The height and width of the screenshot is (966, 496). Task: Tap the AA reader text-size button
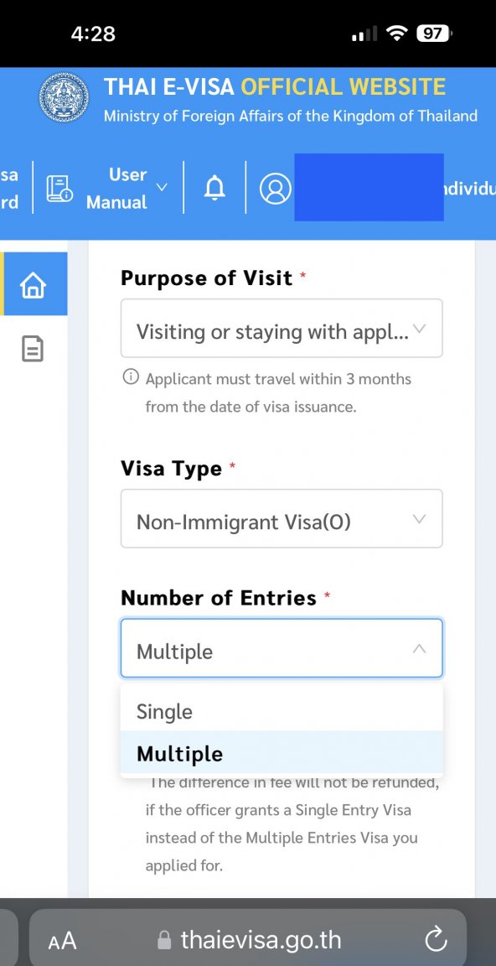(62, 941)
